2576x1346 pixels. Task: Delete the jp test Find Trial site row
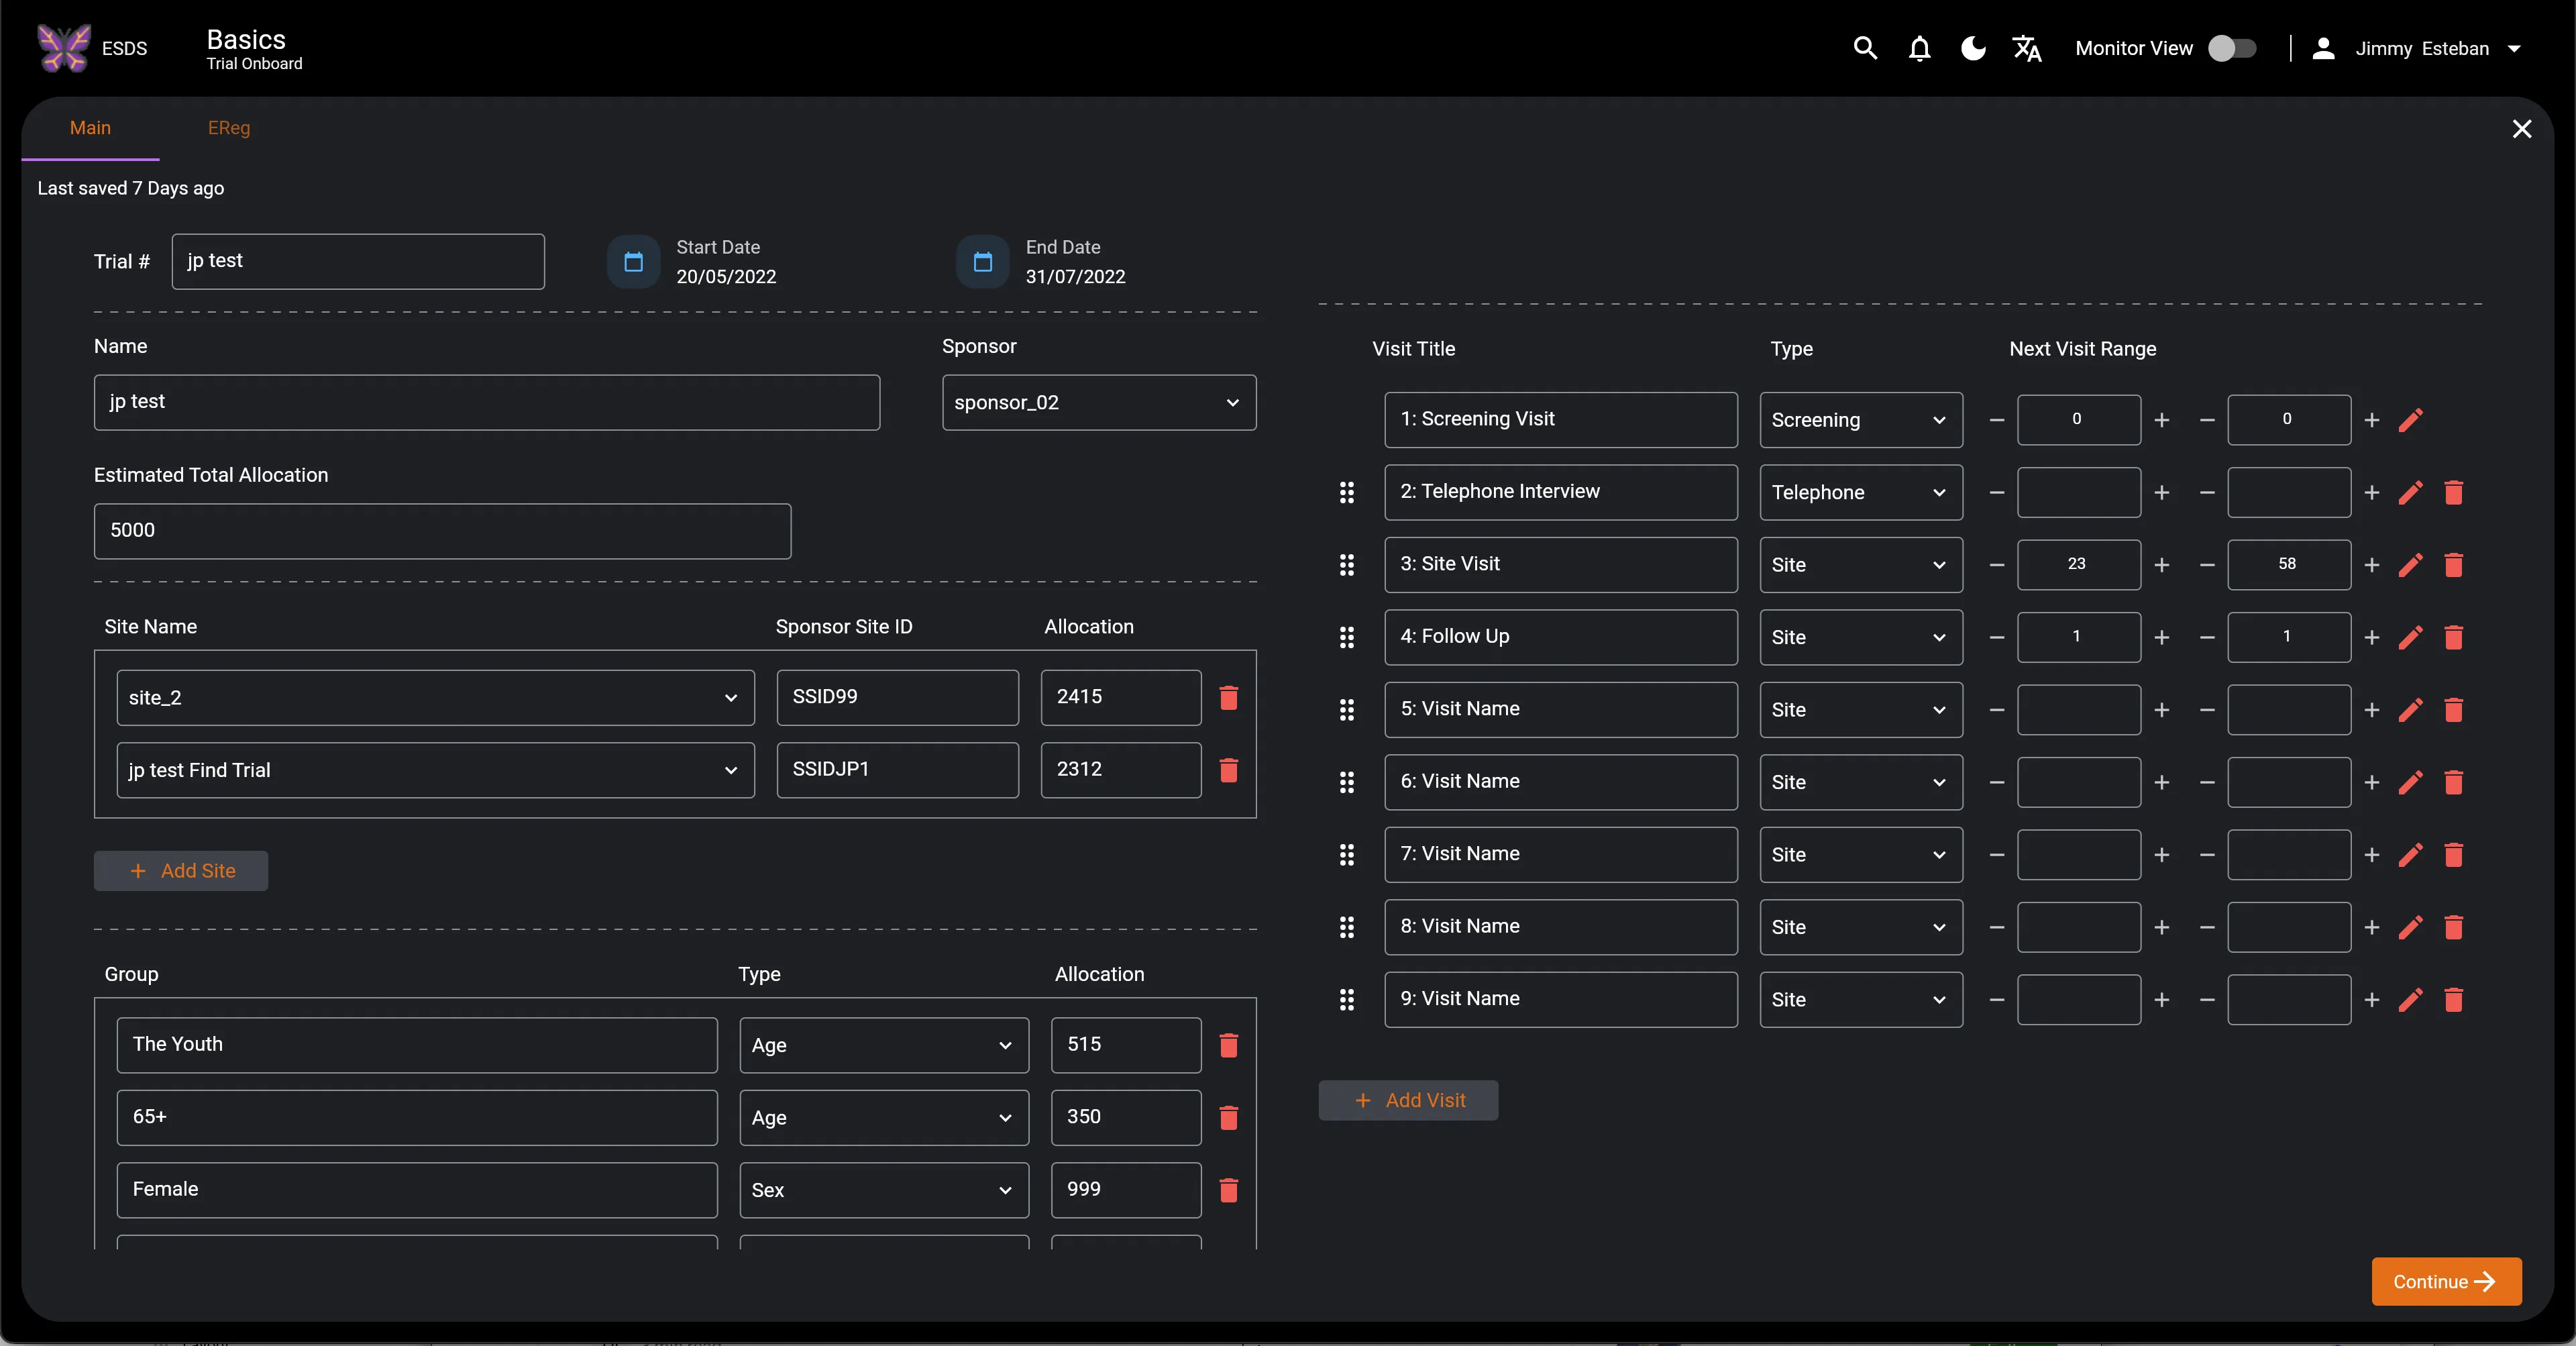point(1229,770)
